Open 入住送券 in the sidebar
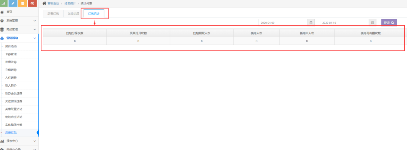Image resolution: width=407 pixels, height=150 pixels. (11, 78)
